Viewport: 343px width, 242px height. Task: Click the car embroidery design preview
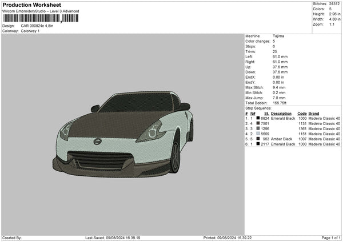[122, 132]
